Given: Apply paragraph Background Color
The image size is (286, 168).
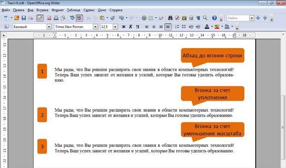Looking at the screenshot, I should tap(227, 27).
